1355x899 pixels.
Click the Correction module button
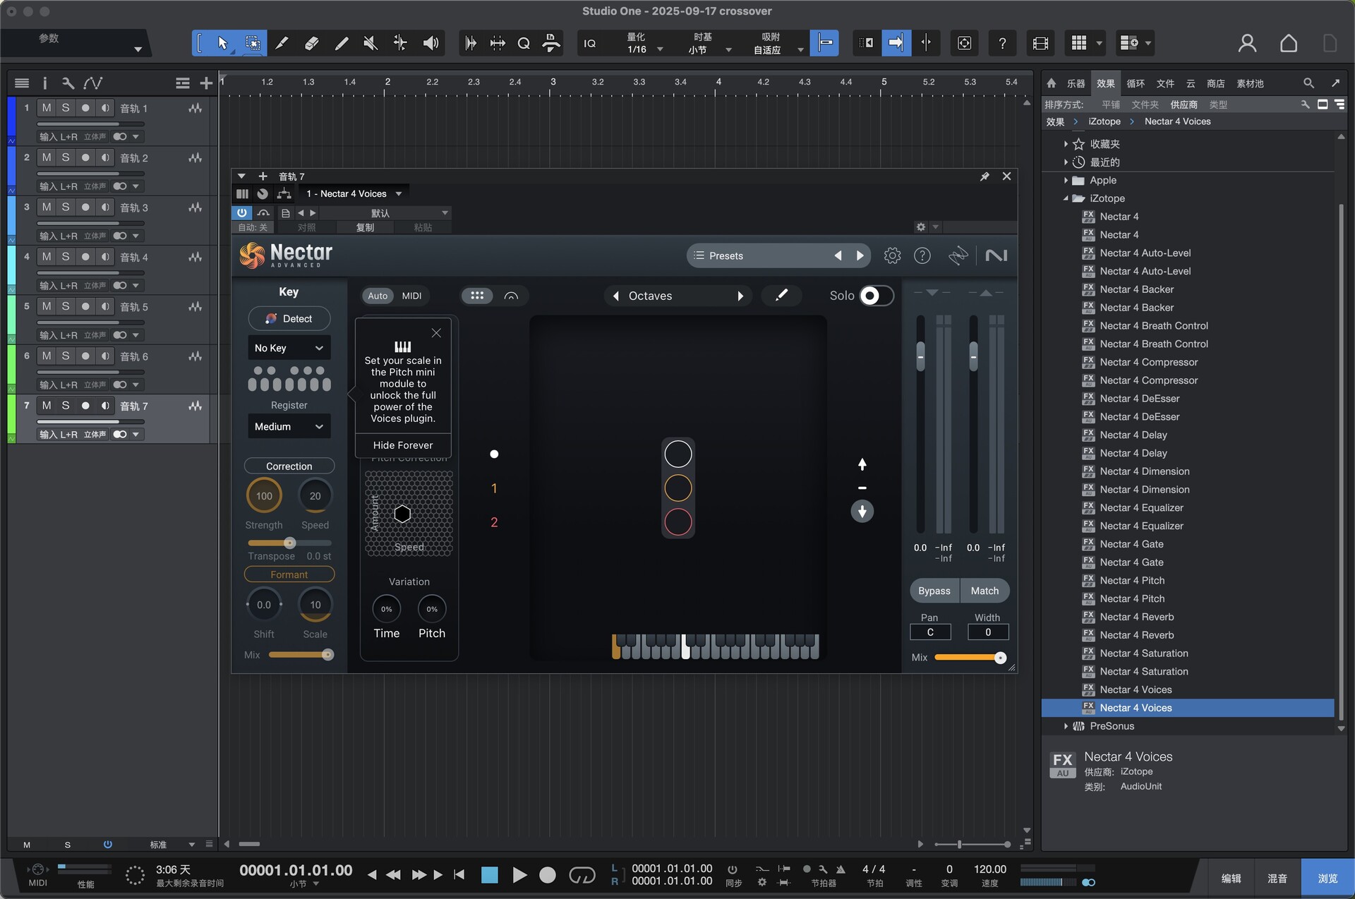[289, 466]
